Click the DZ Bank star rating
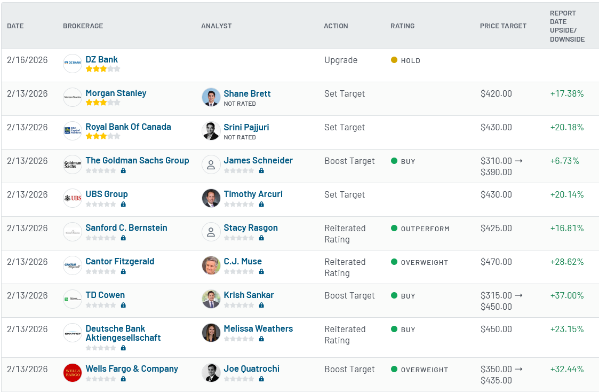 click(103, 69)
